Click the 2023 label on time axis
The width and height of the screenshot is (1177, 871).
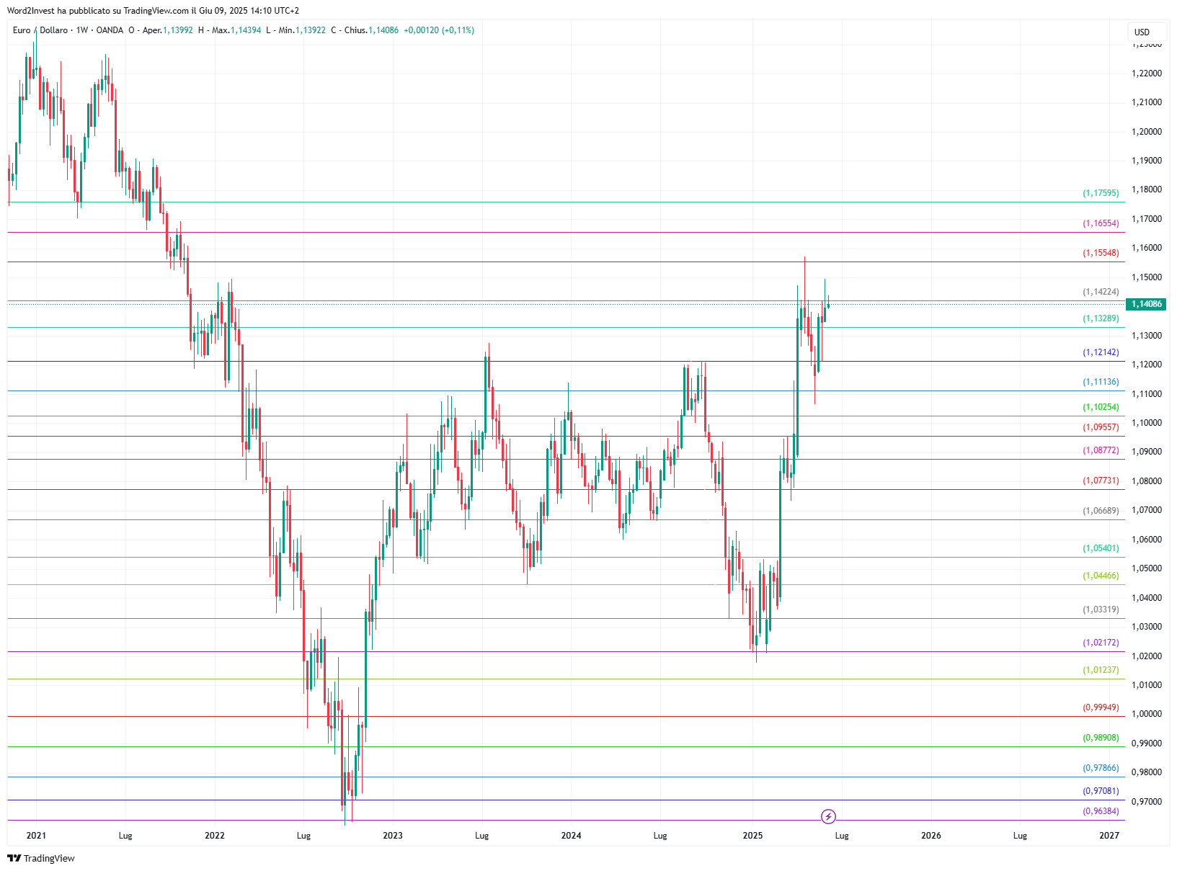click(393, 836)
